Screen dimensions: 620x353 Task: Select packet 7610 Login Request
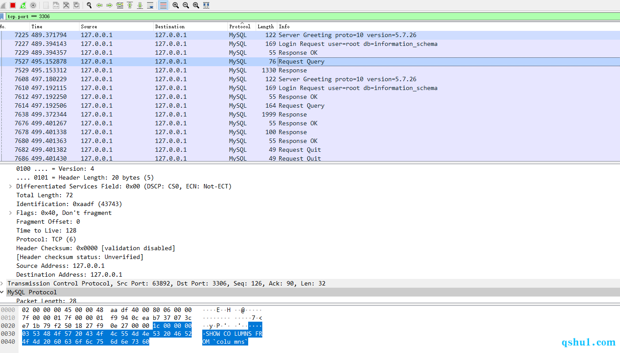pos(310,88)
